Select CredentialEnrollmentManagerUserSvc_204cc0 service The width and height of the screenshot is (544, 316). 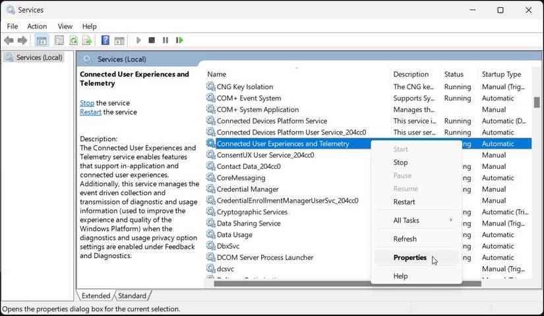[x=287, y=201]
